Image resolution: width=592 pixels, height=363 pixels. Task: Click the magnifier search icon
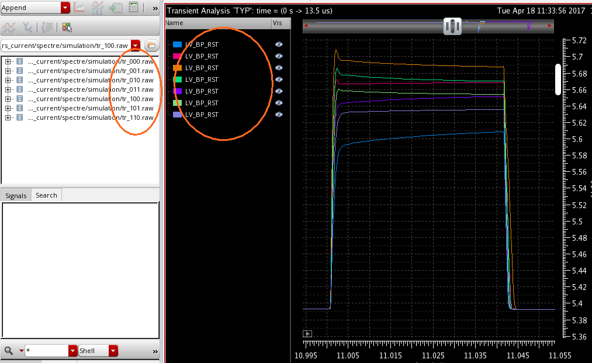9,351
